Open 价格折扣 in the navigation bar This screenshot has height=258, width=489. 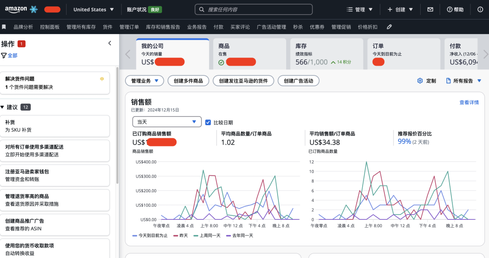point(368,27)
